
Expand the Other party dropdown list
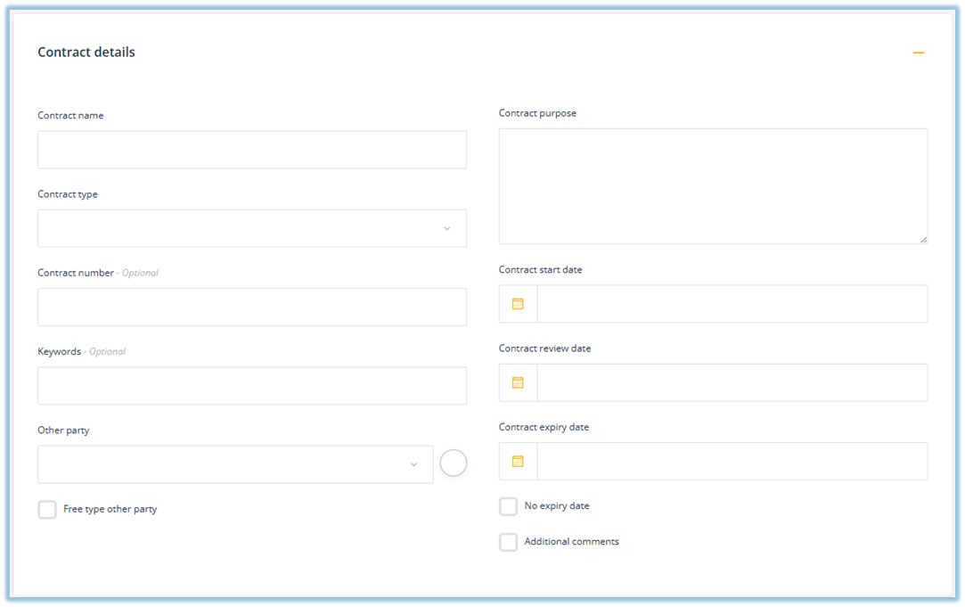coord(235,464)
